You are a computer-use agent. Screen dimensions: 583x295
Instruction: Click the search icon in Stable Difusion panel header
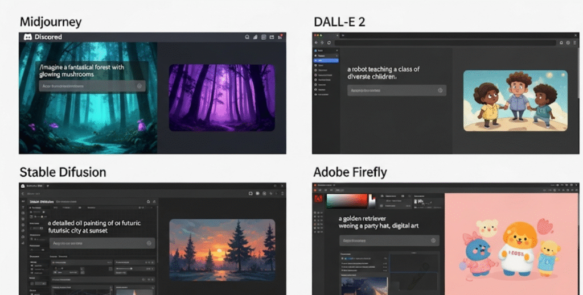point(149,201)
